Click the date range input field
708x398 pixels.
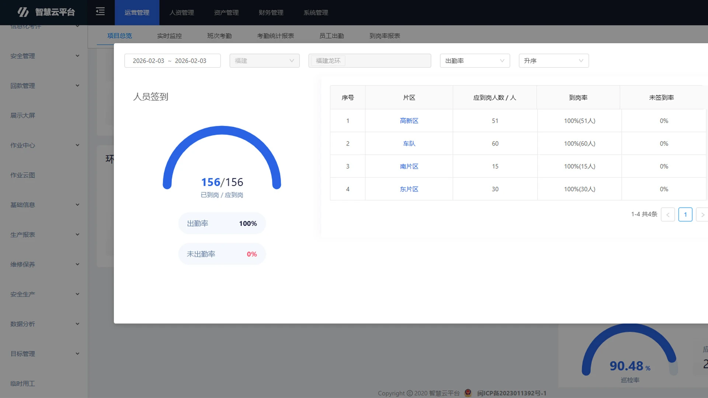pyautogui.click(x=172, y=61)
